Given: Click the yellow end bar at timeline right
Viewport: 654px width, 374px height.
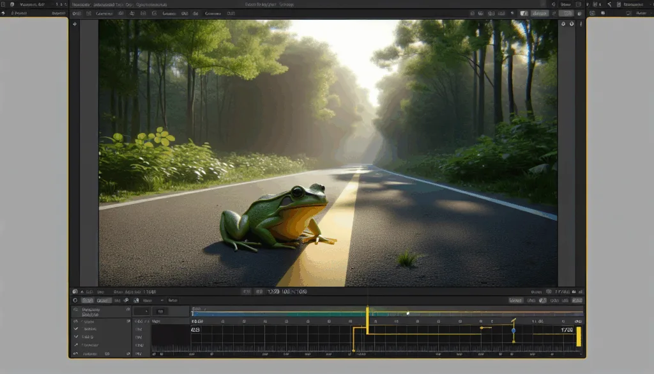Looking at the screenshot, I should [579, 336].
